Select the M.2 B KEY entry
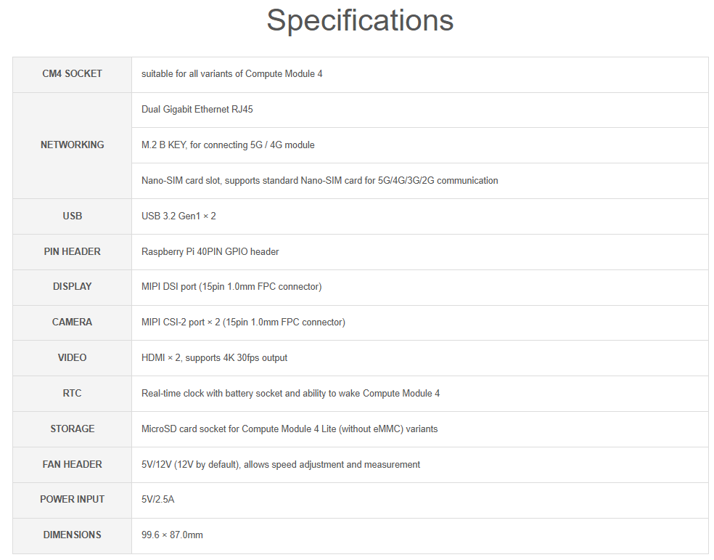 (x=228, y=145)
